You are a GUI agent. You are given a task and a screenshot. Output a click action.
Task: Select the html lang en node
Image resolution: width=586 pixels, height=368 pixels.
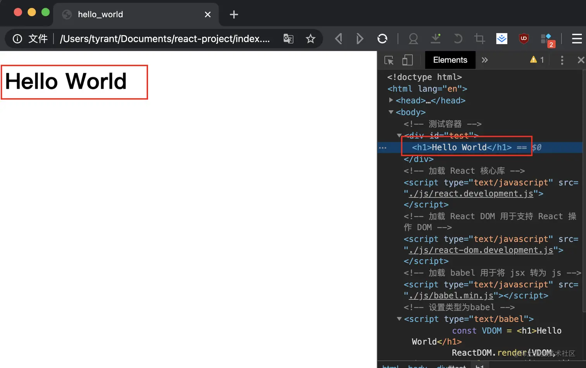427,89
